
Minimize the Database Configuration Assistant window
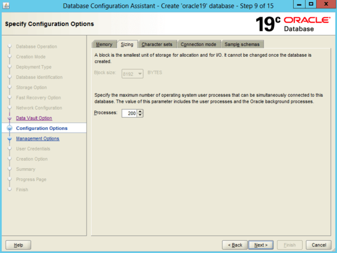coord(299,4)
